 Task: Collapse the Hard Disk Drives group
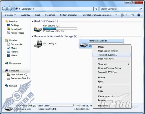pos(32,21)
